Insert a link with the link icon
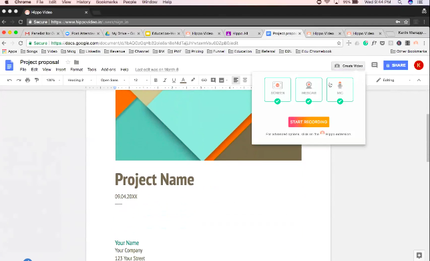430x261 pixels. (204, 80)
